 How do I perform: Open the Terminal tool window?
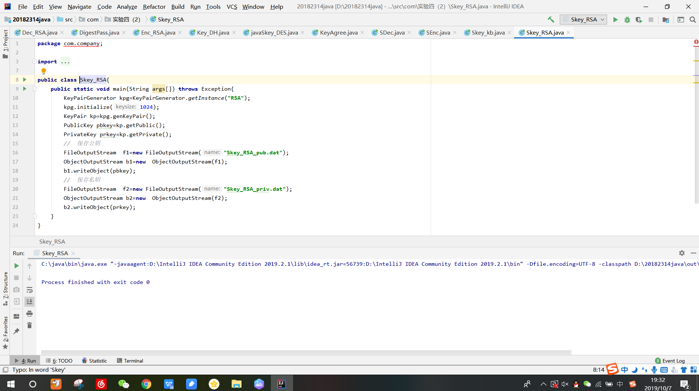(x=130, y=361)
